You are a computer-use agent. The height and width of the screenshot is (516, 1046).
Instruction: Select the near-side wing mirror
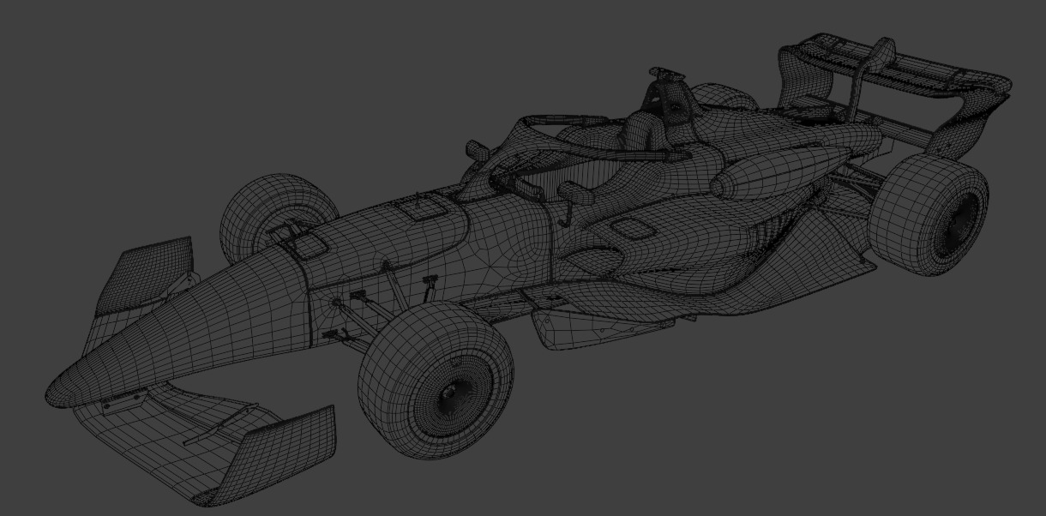point(574,193)
